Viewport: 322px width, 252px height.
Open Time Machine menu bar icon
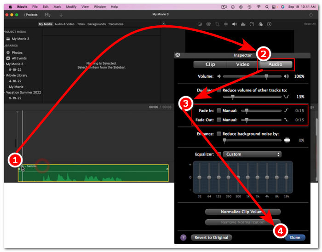coord(249,7)
